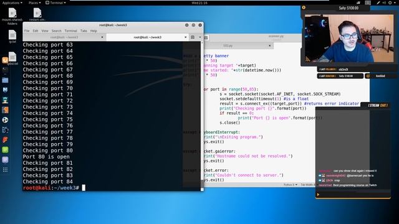Image resolution: width=399 pixels, height=224 pixels.
Task: Open the Tabs menu in the terminal
Action: pyautogui.click(x=84, y=30)
